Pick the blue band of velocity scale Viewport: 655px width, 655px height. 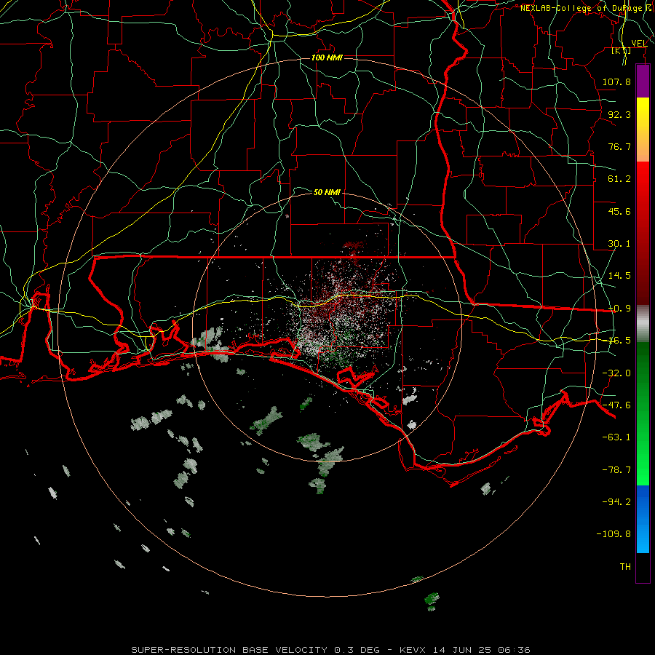643,519
